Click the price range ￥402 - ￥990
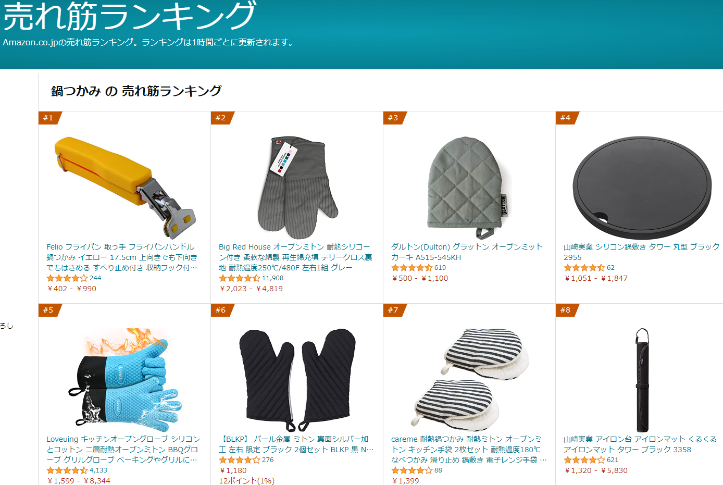 [x=72, y=289]
